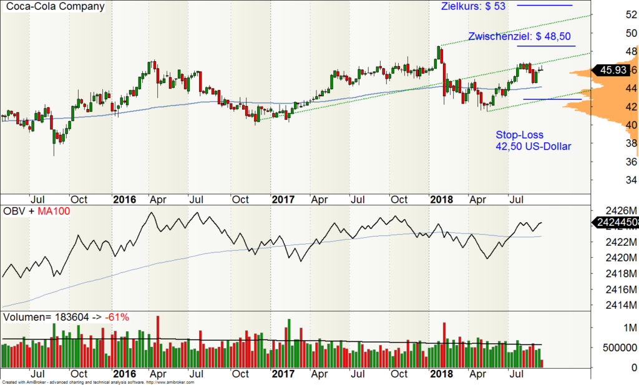639x385 pixels.
Task: Click 2018 on the price chart date axis
Action: point(442,200)
